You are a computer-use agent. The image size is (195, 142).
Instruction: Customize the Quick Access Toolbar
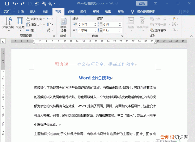click(x=59, y=4)
